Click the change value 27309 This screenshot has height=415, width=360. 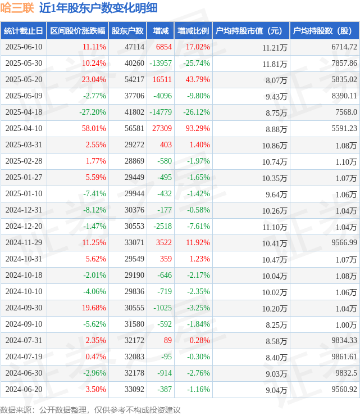pyautogui.click(x=162, y=128)
